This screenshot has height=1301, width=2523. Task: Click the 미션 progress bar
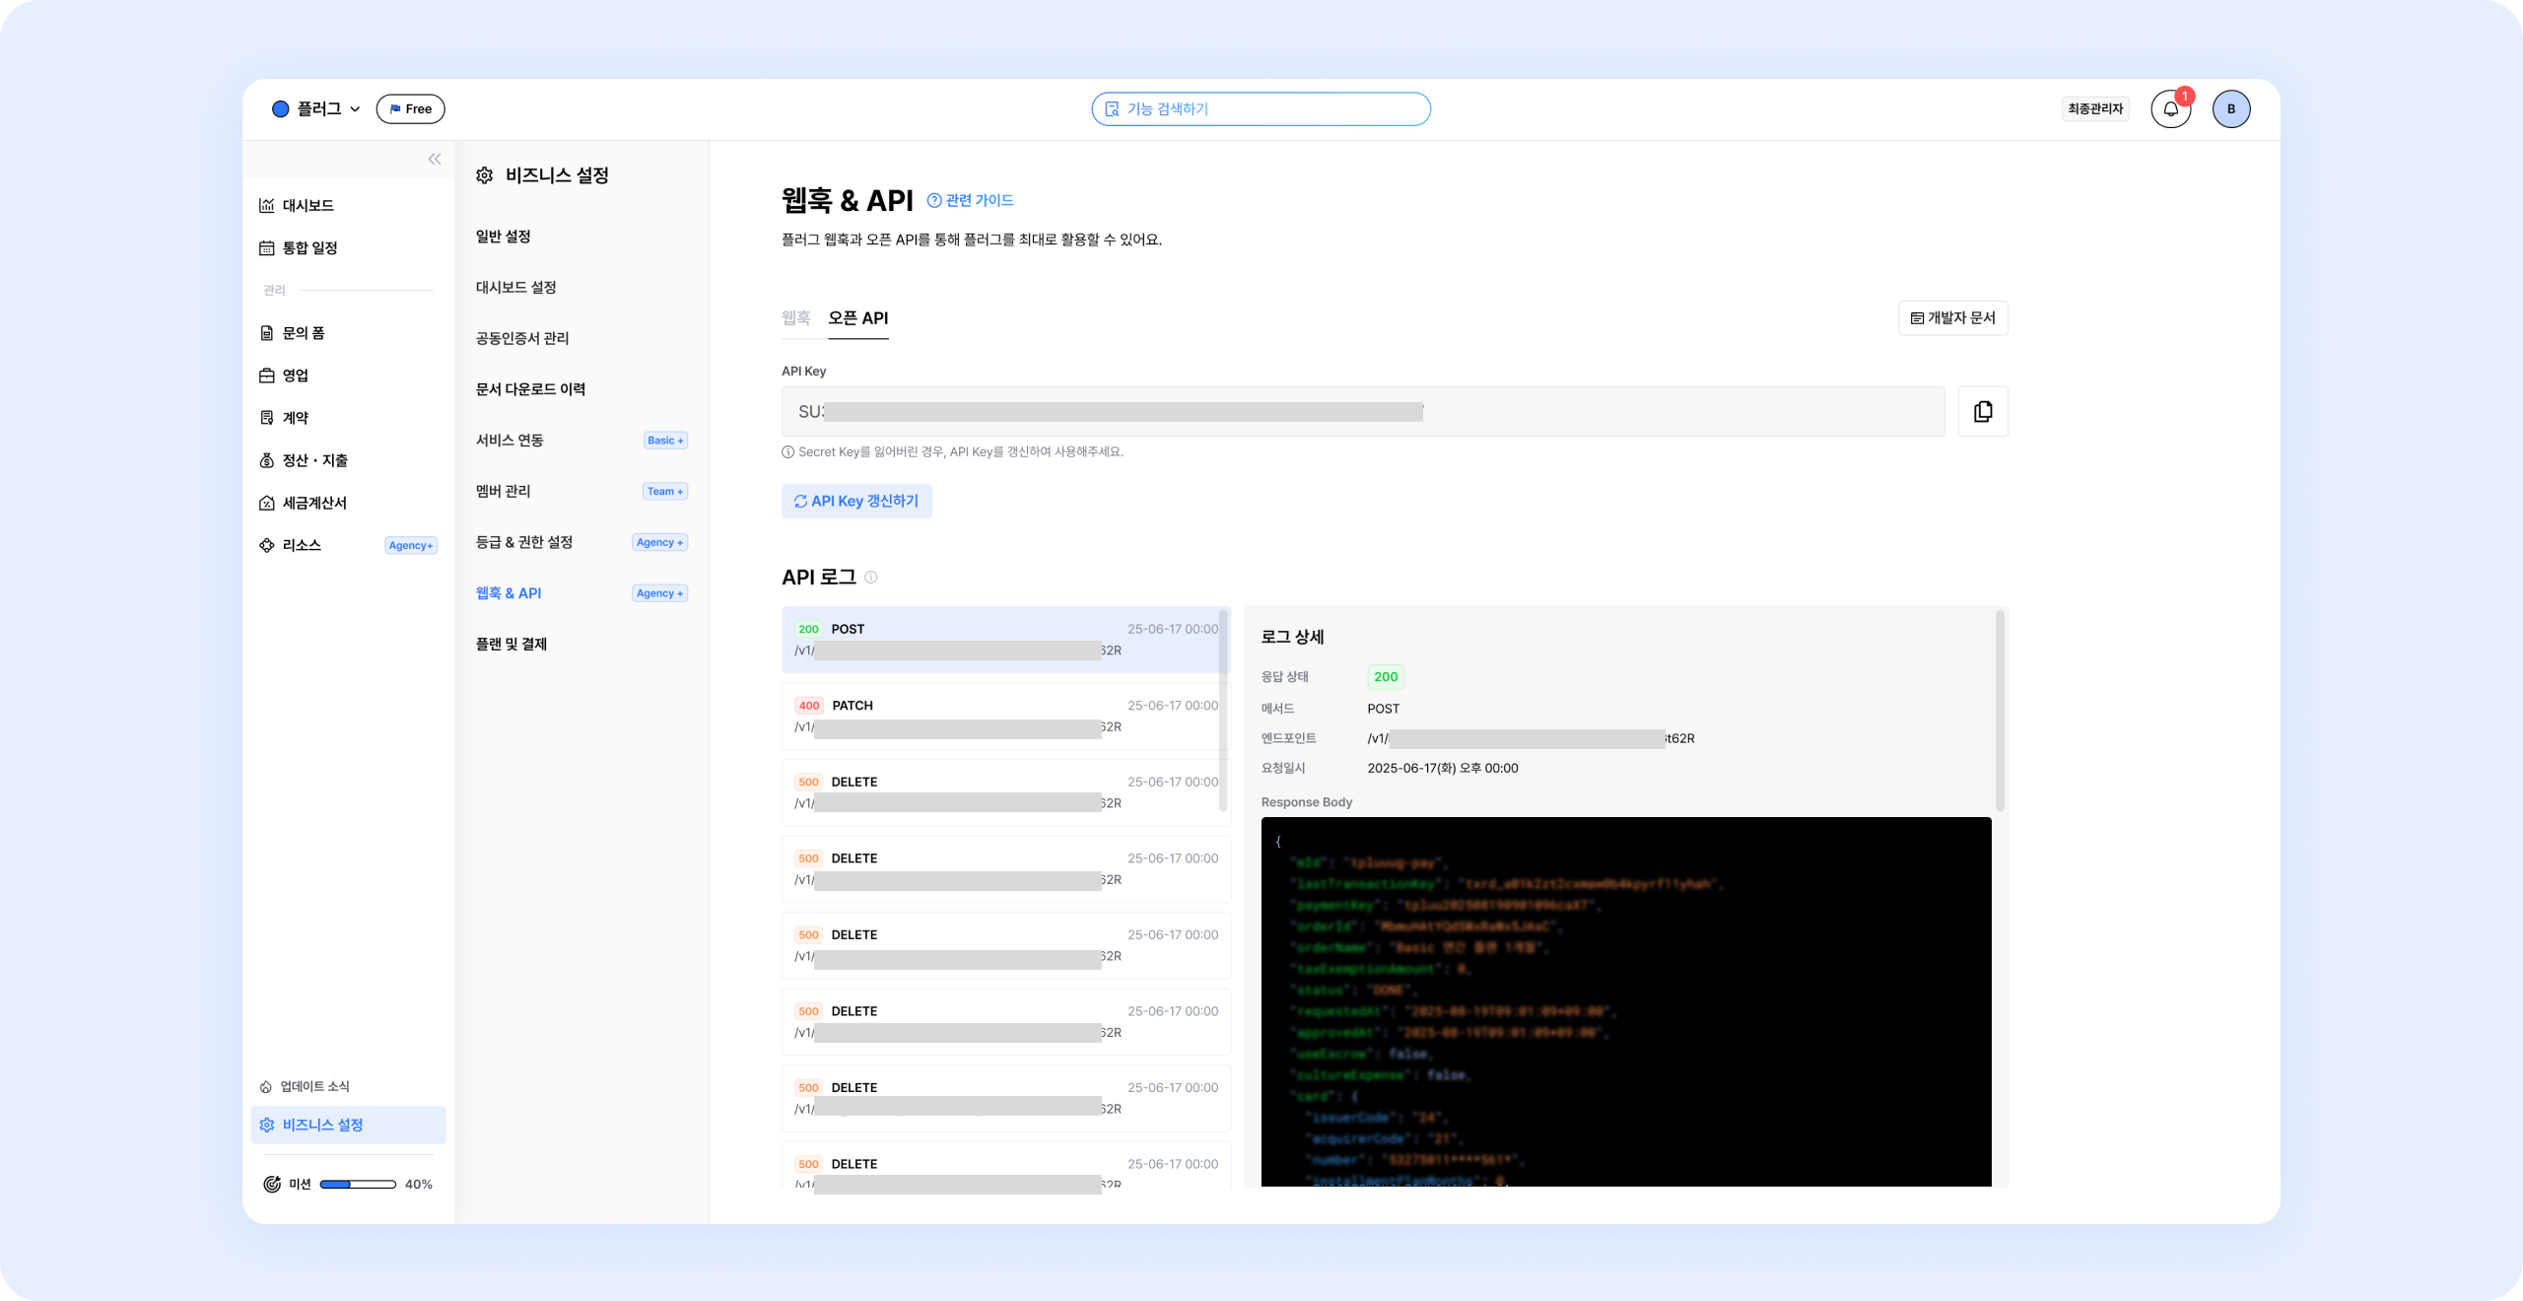point(357,1184)
